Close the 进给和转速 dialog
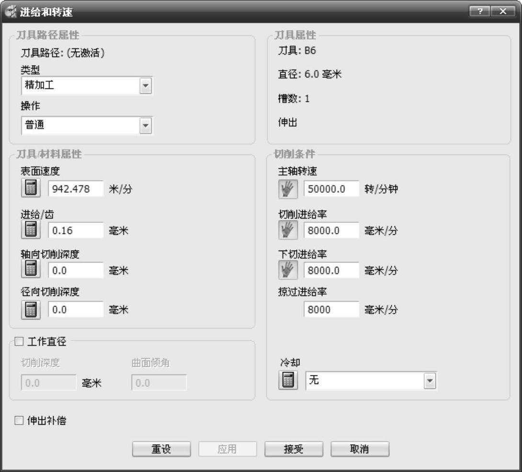 (x=503, y=11)
